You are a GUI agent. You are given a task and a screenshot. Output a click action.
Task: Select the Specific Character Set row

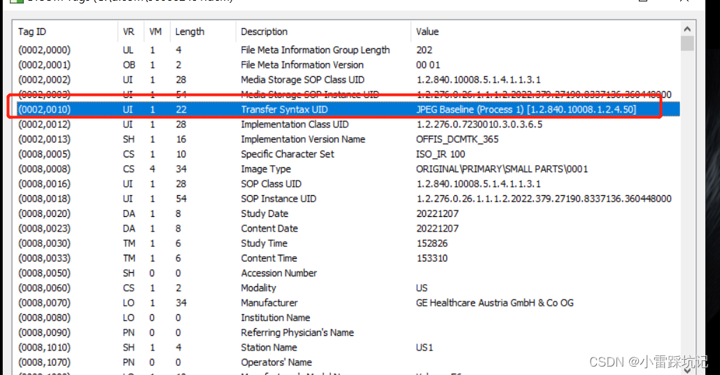pos(348,154)
